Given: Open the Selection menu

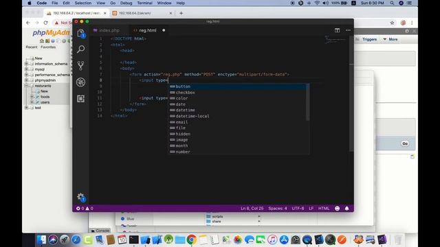Looking at the screenshot, I should [83, 3].
